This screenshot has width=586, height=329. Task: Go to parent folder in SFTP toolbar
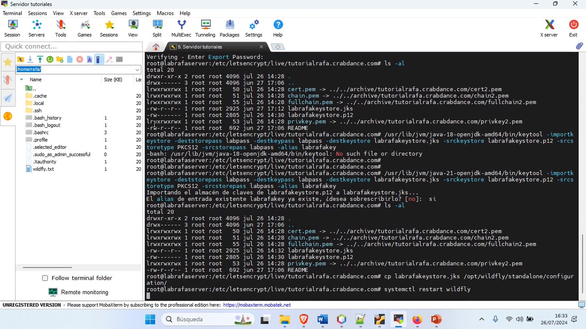click(x=21, y=59)
